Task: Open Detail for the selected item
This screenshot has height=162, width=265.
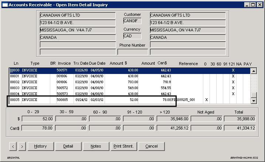Action: click(x=68, y=146)
